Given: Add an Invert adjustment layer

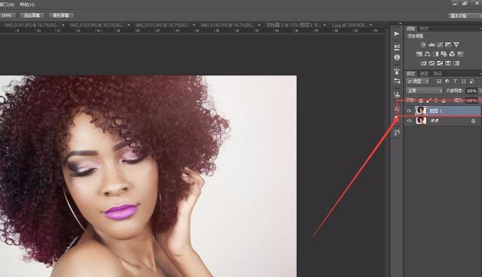Looking at the screenshot, I should (x=423, y=63).
